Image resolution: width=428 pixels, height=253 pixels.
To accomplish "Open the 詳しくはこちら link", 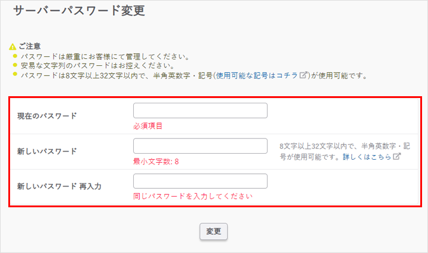I will [367, 157].
